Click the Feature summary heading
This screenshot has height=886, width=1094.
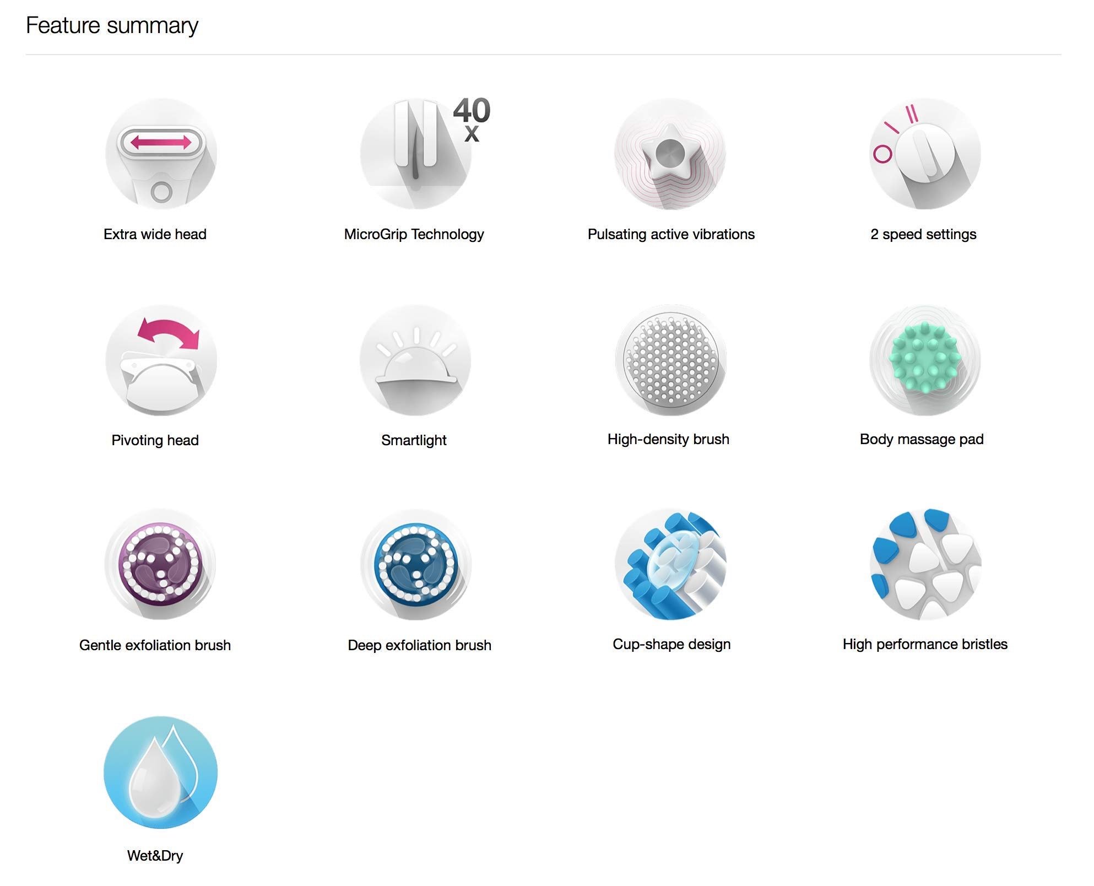[x=112, y=25]
